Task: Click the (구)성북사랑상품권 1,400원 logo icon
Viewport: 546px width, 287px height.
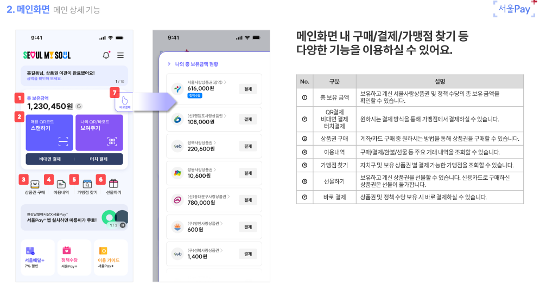Action: 177,254
